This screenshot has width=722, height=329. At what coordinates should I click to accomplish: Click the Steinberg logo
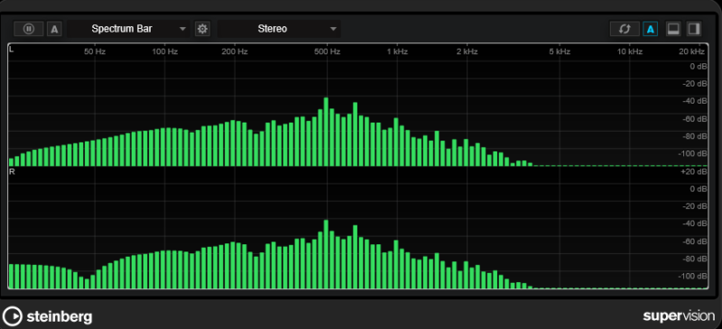[48, 316]
